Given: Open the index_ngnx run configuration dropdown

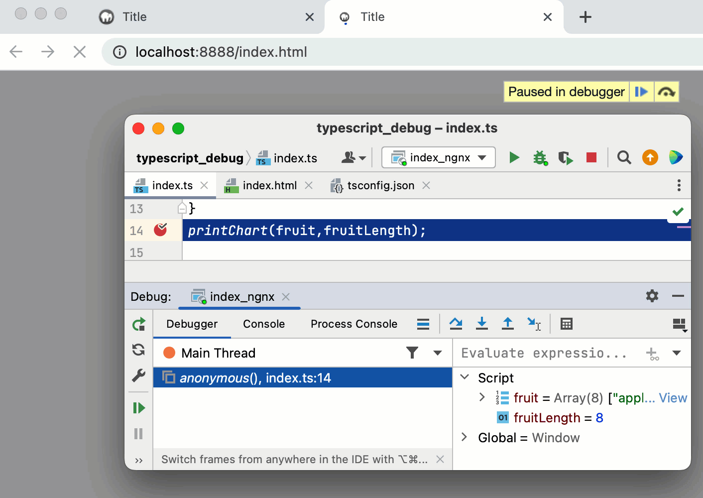Looking at the screenshot, I should 438,157.
